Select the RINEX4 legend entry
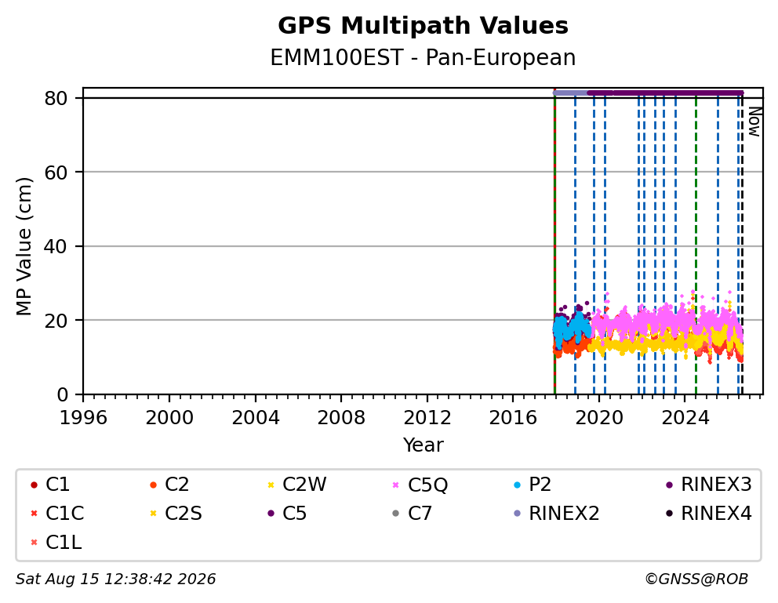 [x=709, y=514]
